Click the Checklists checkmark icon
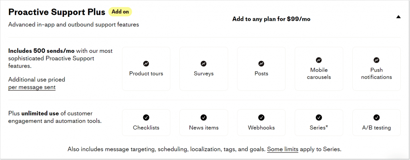 pyautogui.click(x=146, y=117)
